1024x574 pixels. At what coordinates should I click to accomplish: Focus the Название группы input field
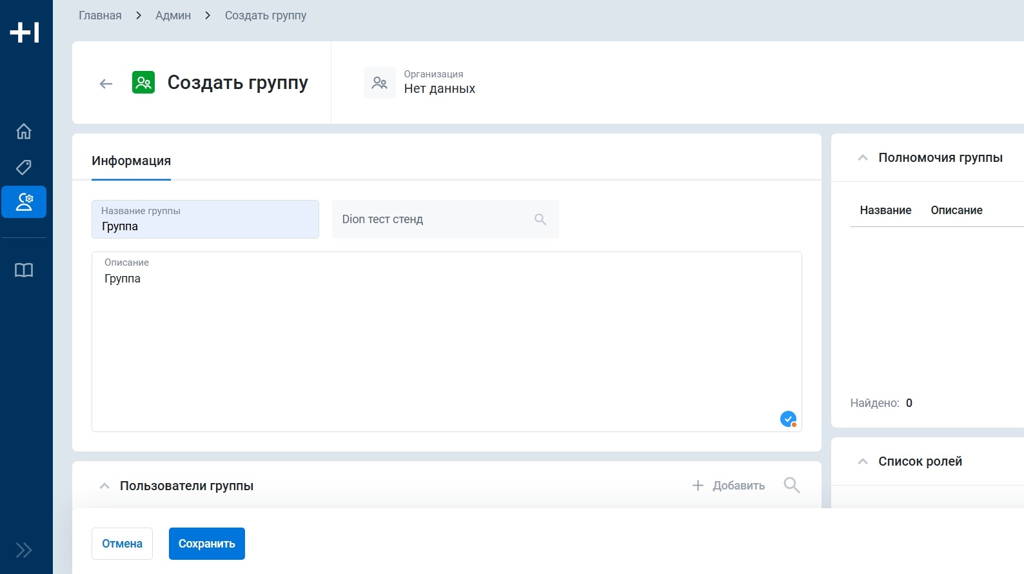pyautogui.click(x=205, y=226)
